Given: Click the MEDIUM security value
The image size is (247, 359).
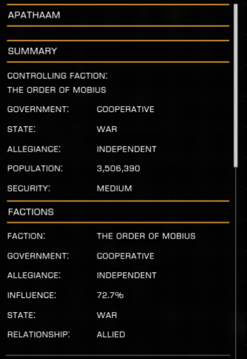Looking at the screenshot, I should [114, 189].
